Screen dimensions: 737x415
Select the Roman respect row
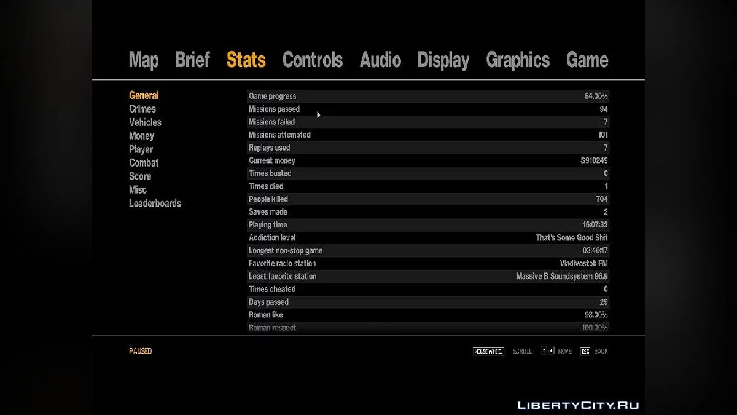click(x=428, y=328)
